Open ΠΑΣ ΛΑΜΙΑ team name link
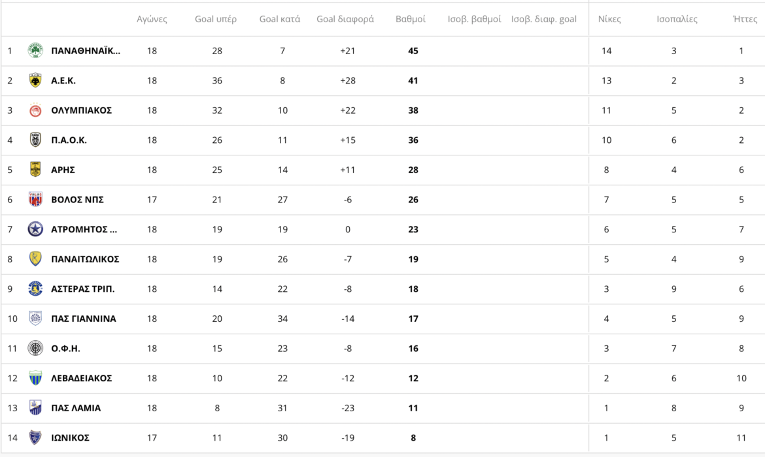The height and width of the screenshot is (457, 765). click(x=76, y=408)
